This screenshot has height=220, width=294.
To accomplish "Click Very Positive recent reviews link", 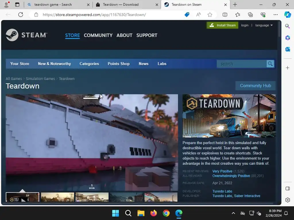I will click(223, 171).
